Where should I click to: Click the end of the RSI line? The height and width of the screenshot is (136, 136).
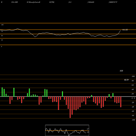[x=120, y=30]
